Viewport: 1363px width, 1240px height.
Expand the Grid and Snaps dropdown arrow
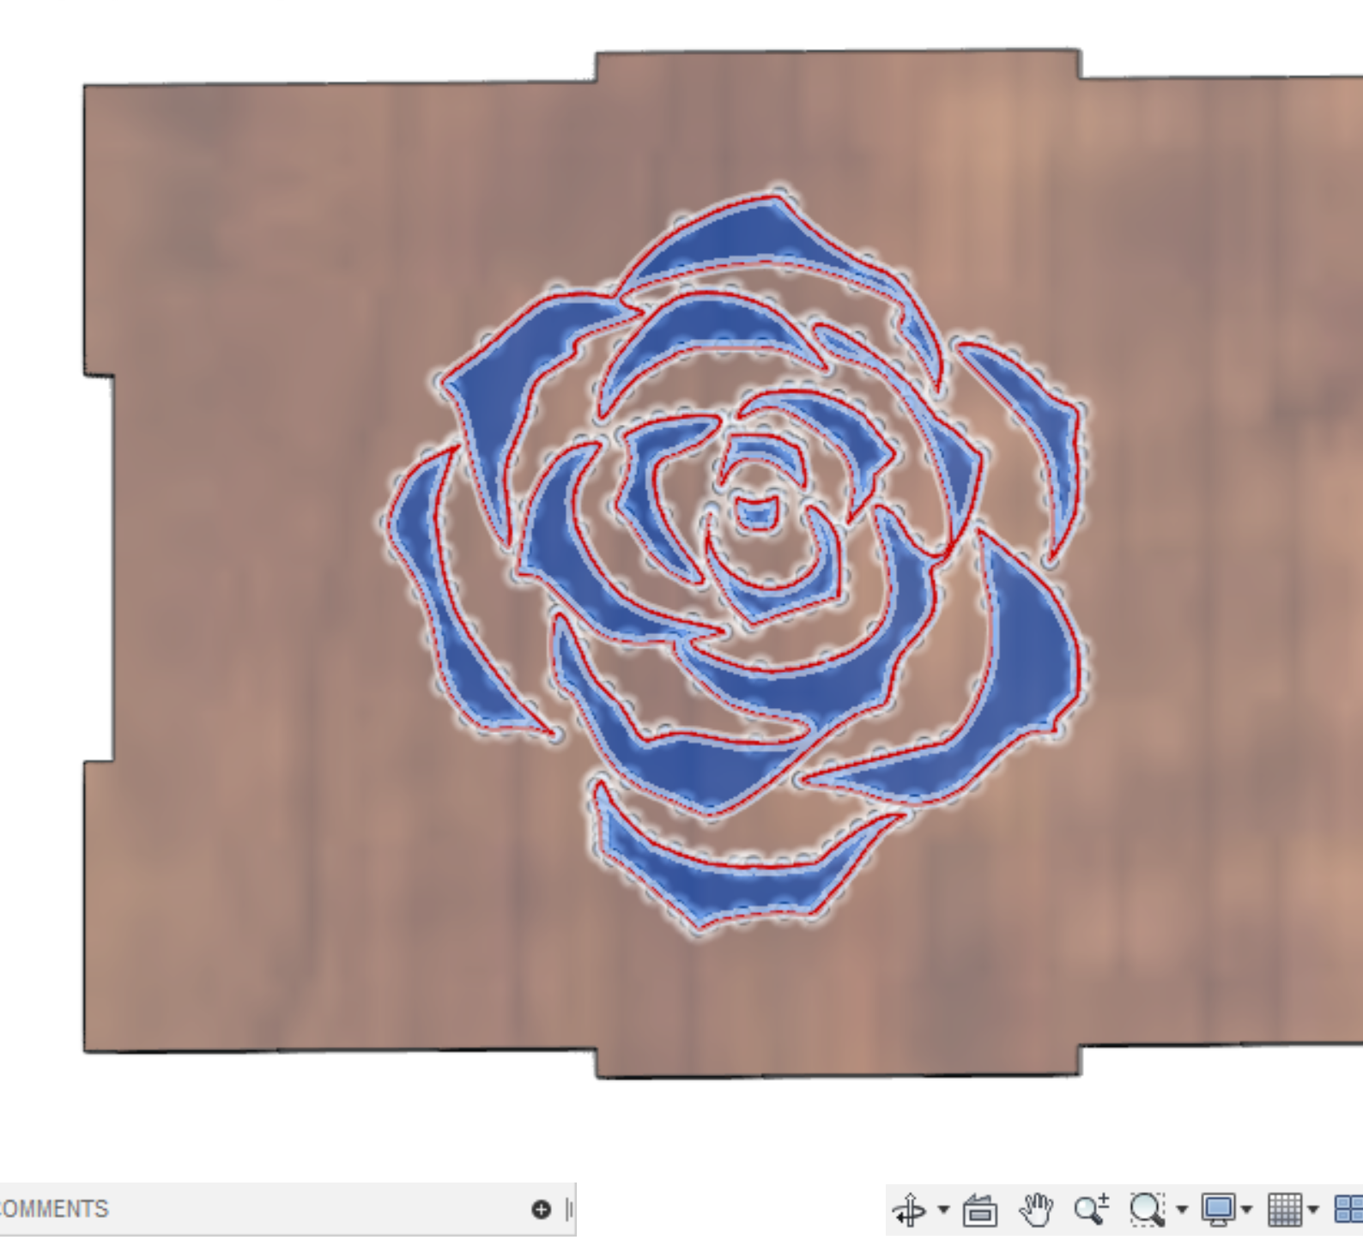(1313, 1210)
